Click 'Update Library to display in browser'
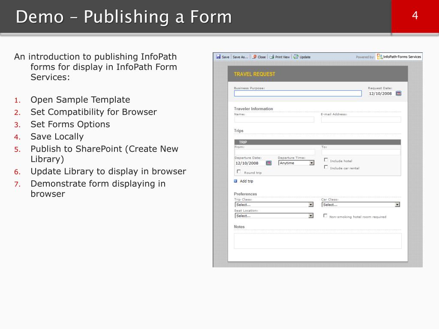 point(108,171)
